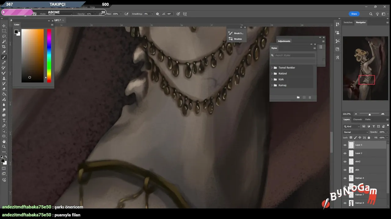Select the Magic Wand tool
The image size is (391, 219).
point(4,41)
